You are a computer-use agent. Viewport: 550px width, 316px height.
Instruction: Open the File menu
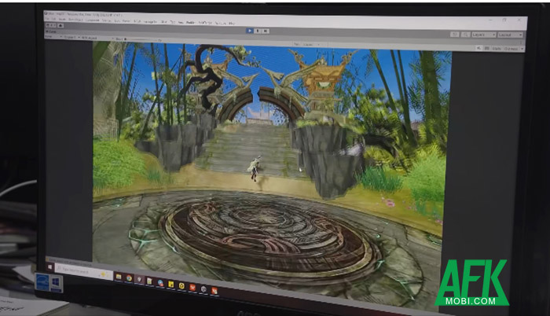coord(48,18)
